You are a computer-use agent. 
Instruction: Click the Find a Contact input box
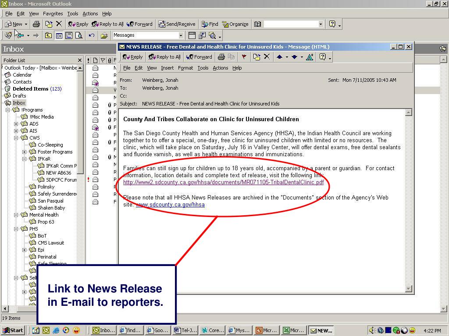pos(291,24)
